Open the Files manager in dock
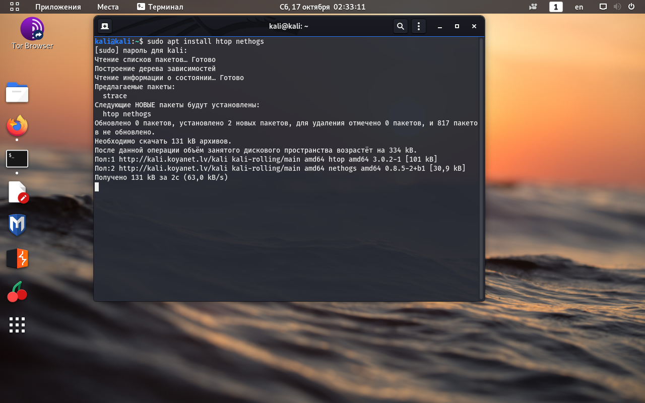Viewport: 645px width, 403px height. pyautogui.click(x=17, y=93)
